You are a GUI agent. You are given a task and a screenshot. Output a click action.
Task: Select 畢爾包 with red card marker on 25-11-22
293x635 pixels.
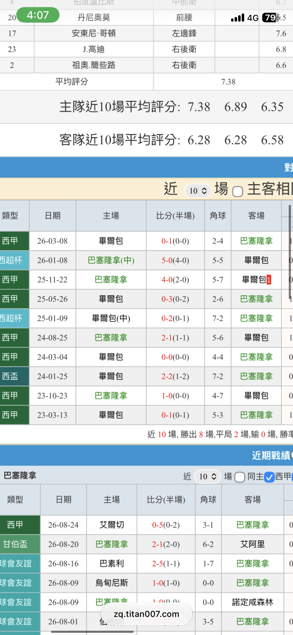(257, 280)
